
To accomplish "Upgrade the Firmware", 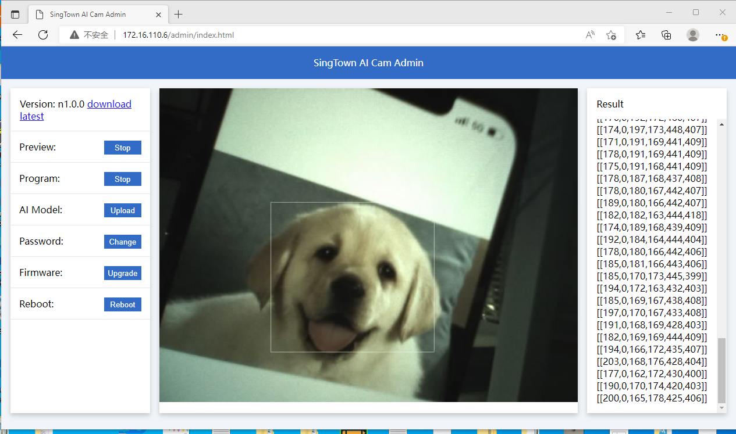I will 122,273.
